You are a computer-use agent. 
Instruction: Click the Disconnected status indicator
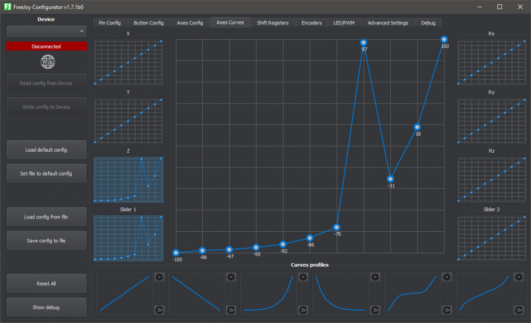tap(46, 46)
